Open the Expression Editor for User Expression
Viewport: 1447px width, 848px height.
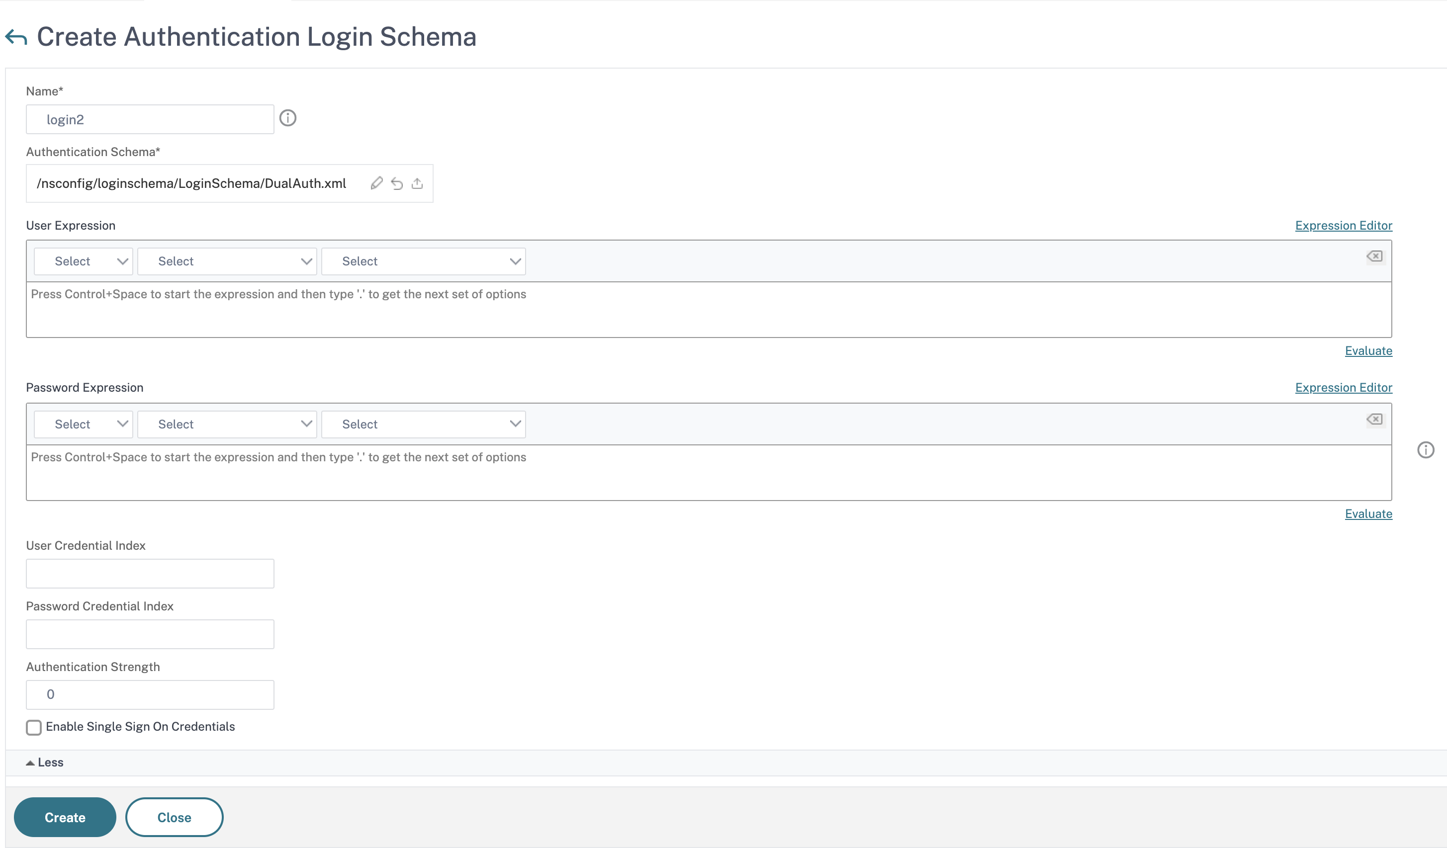pyautogui.click(x=1343, y=224)
